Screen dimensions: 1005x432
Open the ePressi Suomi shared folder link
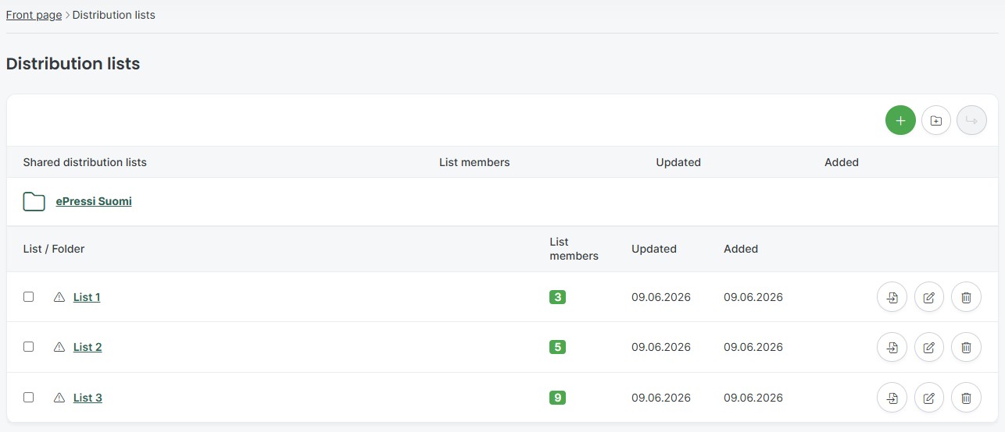coord(94,201)
